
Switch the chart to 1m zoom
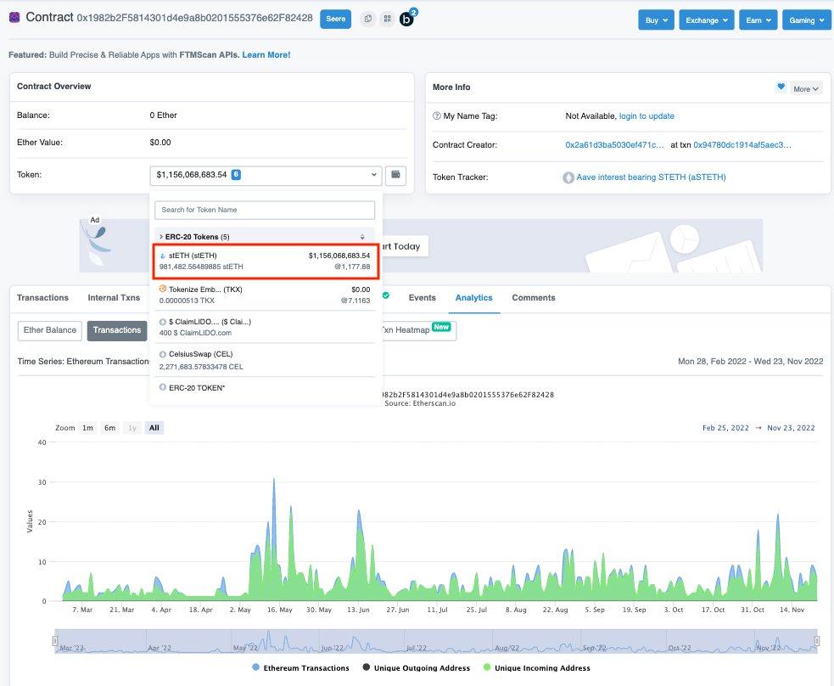point(87,428)
